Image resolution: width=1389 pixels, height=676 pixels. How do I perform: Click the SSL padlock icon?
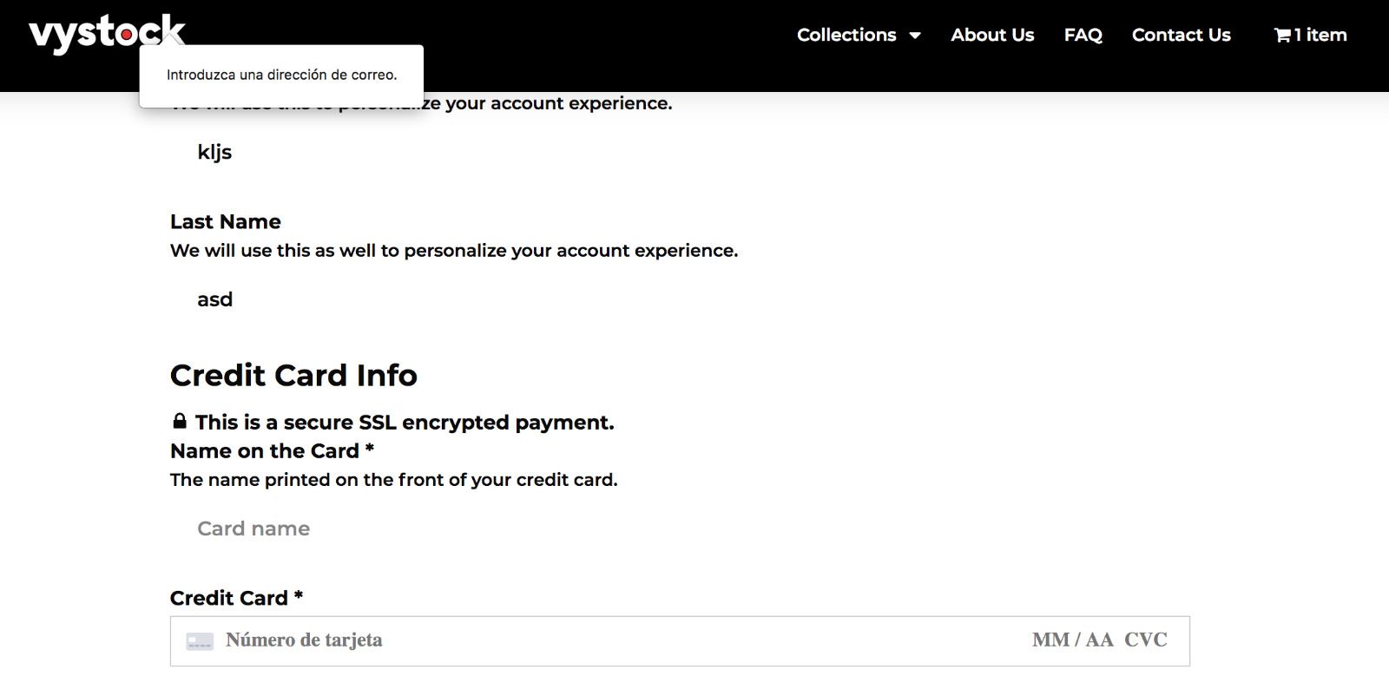[179, 422]
